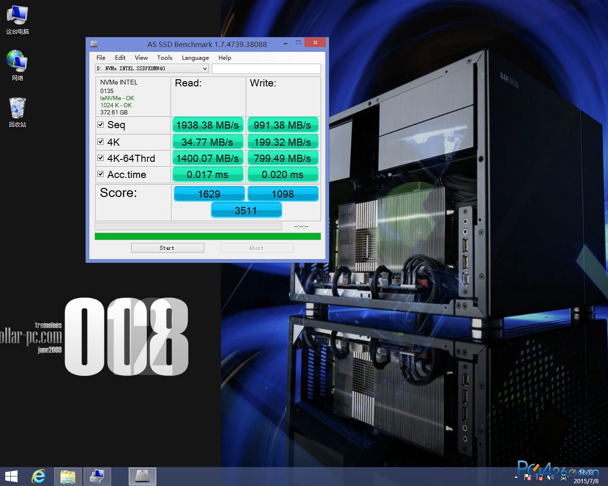
Task: Uncheck the 4K-64Thrd test checkbox
Action: (x=101, y=158)
